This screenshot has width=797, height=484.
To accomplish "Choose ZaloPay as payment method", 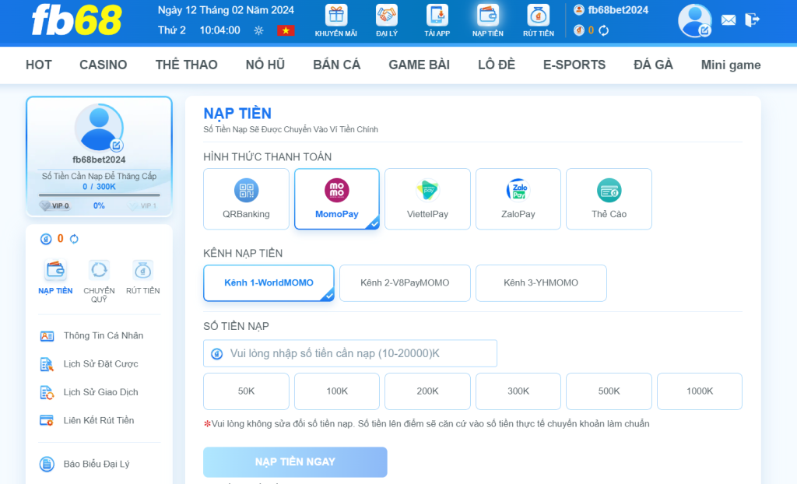I will click(518, 199).
